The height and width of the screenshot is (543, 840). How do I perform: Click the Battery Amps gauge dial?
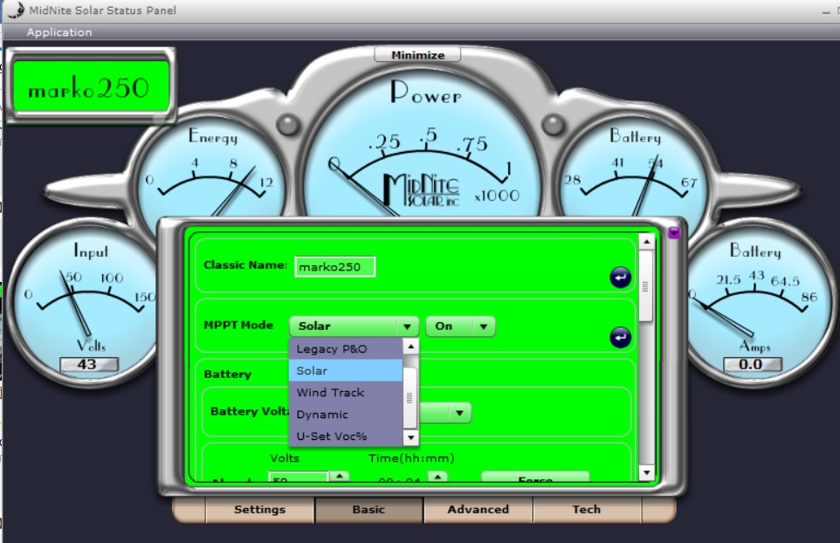coord(753,301)
